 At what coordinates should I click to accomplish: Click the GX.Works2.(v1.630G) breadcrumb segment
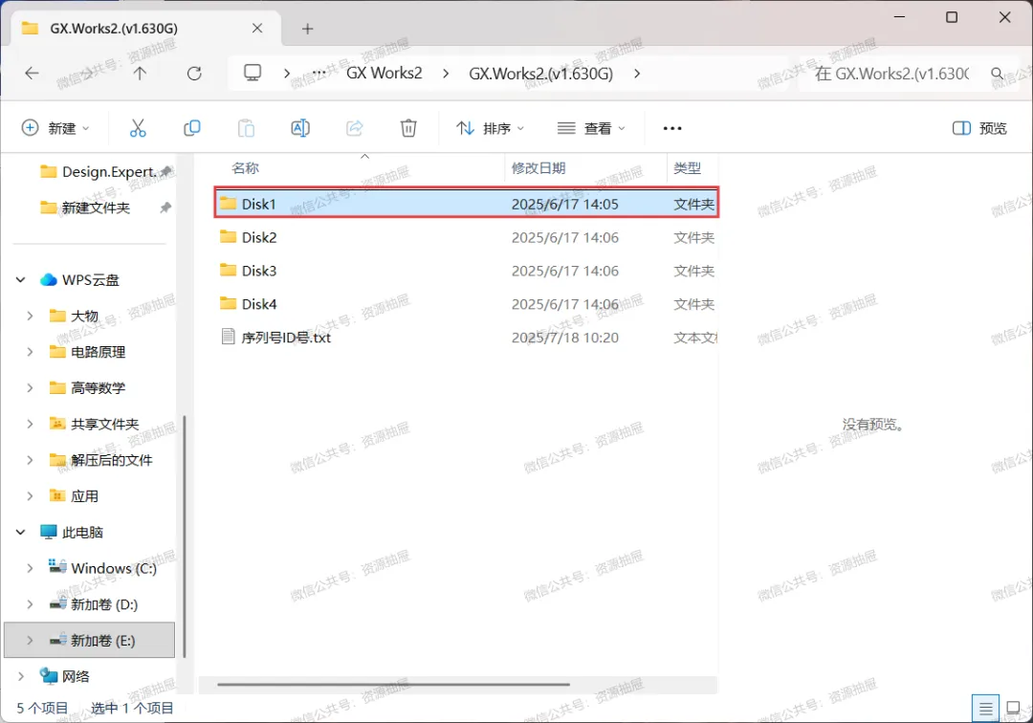pyautogui.click(x=540, y=73)
